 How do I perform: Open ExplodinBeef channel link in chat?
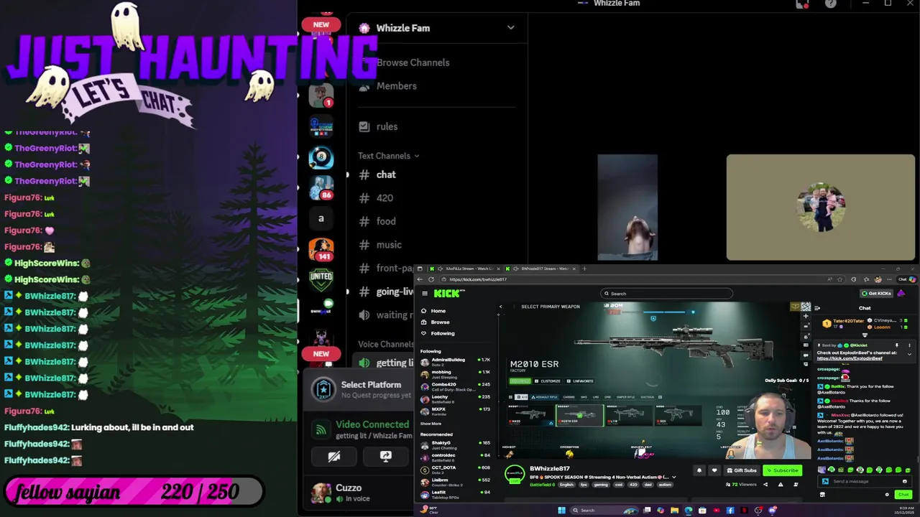850,358
